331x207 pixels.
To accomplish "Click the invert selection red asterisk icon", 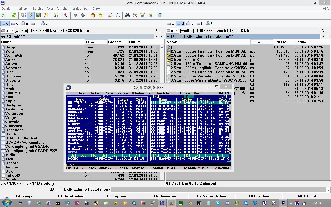I will pyautogui.click(x=65, y=15).
